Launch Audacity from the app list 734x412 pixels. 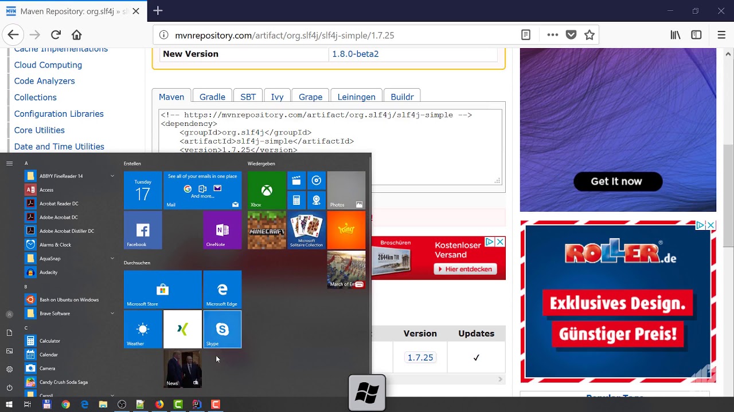coord(70,272)
